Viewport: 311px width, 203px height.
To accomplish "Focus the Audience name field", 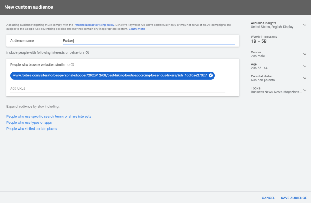I will (149, 41).
